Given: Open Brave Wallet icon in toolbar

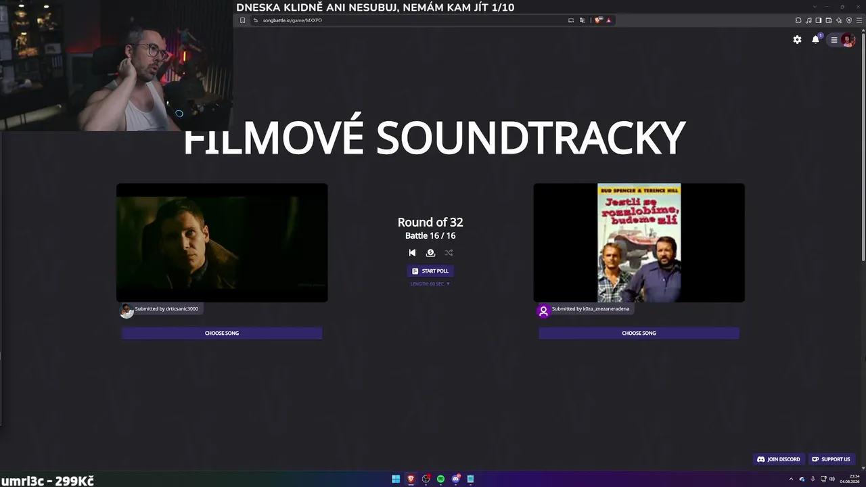Looking at the screenshot, I should tap(829, 20).
